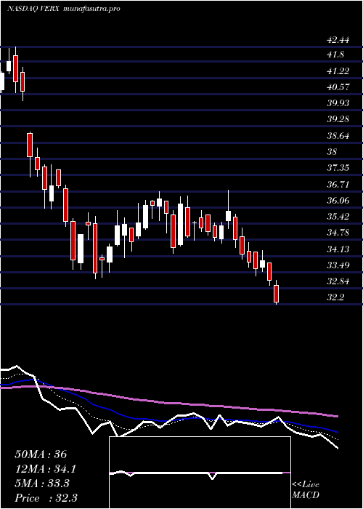
Task: Select the 34.78 price axis label
Action: (338, 233)
